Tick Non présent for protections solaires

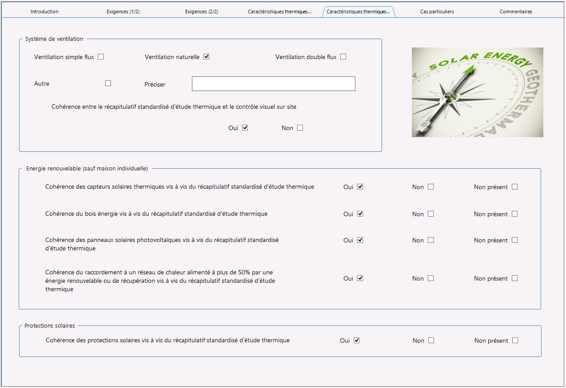point(515,340)
